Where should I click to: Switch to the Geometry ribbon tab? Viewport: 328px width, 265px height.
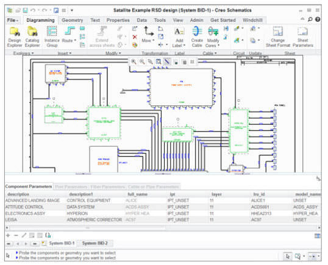(x=73, y=20)
